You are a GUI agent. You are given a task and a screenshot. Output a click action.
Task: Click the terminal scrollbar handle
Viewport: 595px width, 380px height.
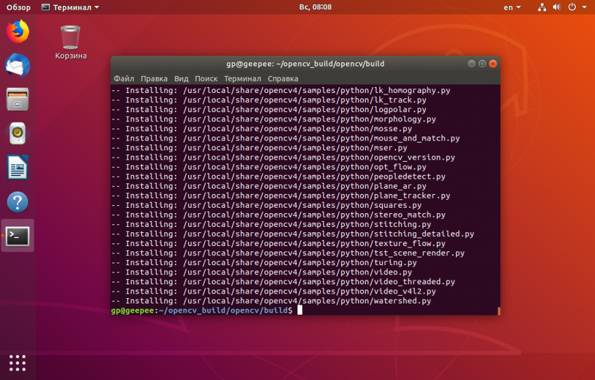[499, 311]
